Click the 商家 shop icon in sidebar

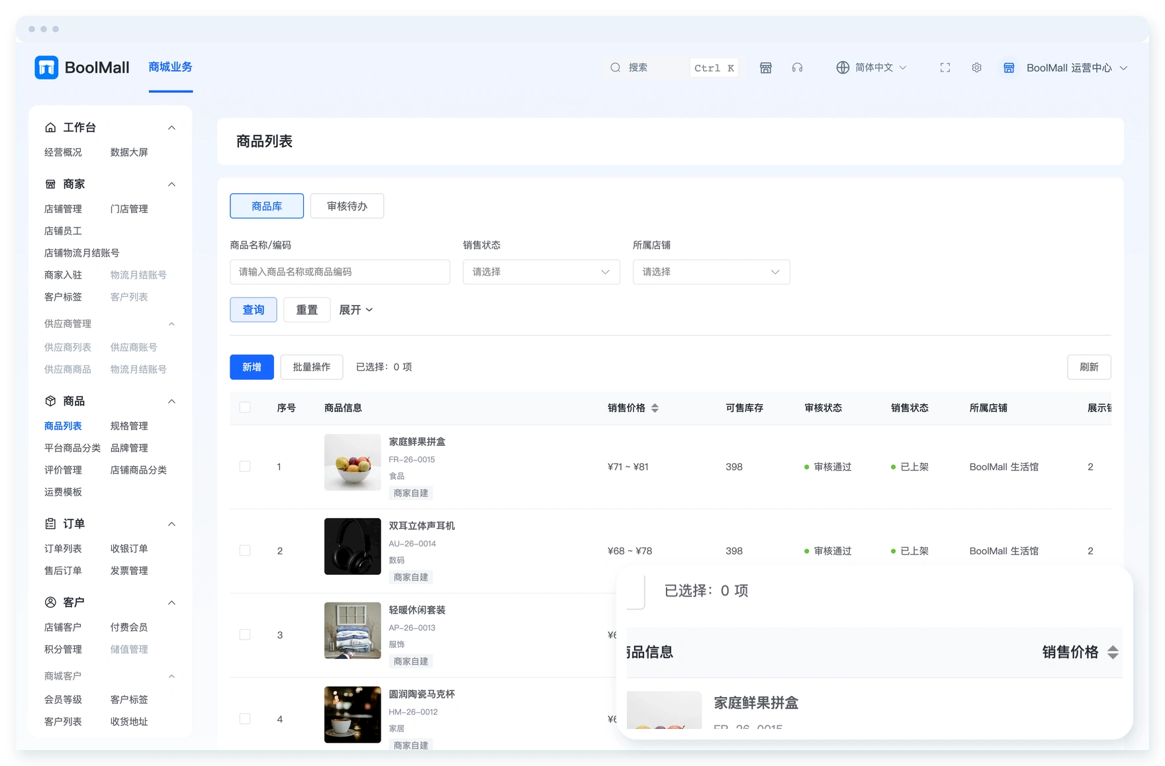coord(50,184)
